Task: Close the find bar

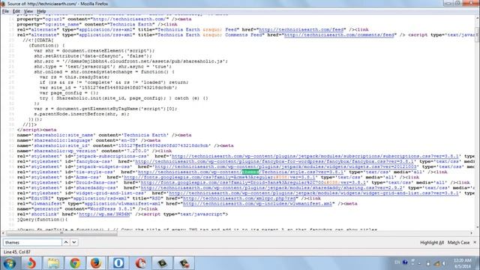Action: 475,242
